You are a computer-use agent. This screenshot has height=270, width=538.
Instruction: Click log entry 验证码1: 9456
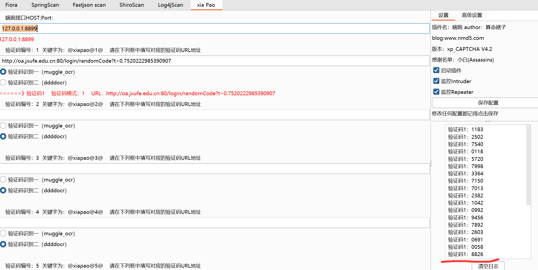tap(465, 218)
